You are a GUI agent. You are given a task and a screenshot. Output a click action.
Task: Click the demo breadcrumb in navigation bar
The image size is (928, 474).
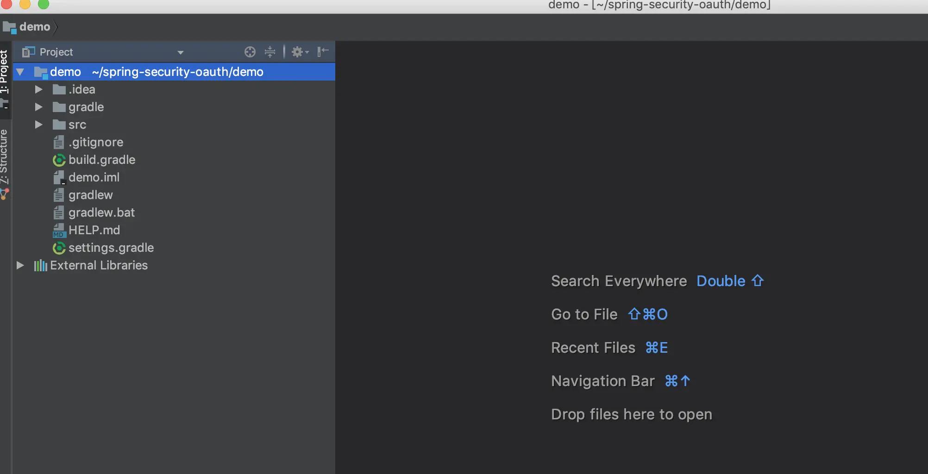point(34,27)
